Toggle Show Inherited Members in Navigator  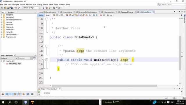click(3, 94)
